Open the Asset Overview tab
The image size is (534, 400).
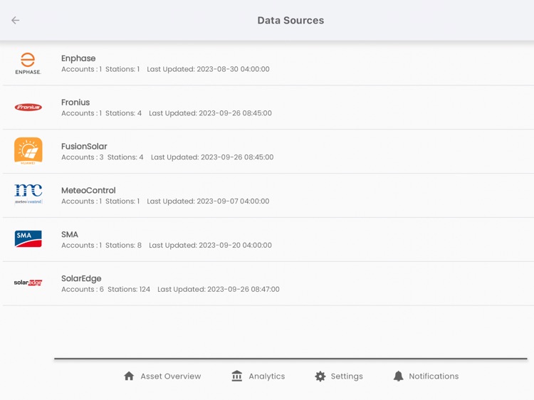[x=162, y=377]
